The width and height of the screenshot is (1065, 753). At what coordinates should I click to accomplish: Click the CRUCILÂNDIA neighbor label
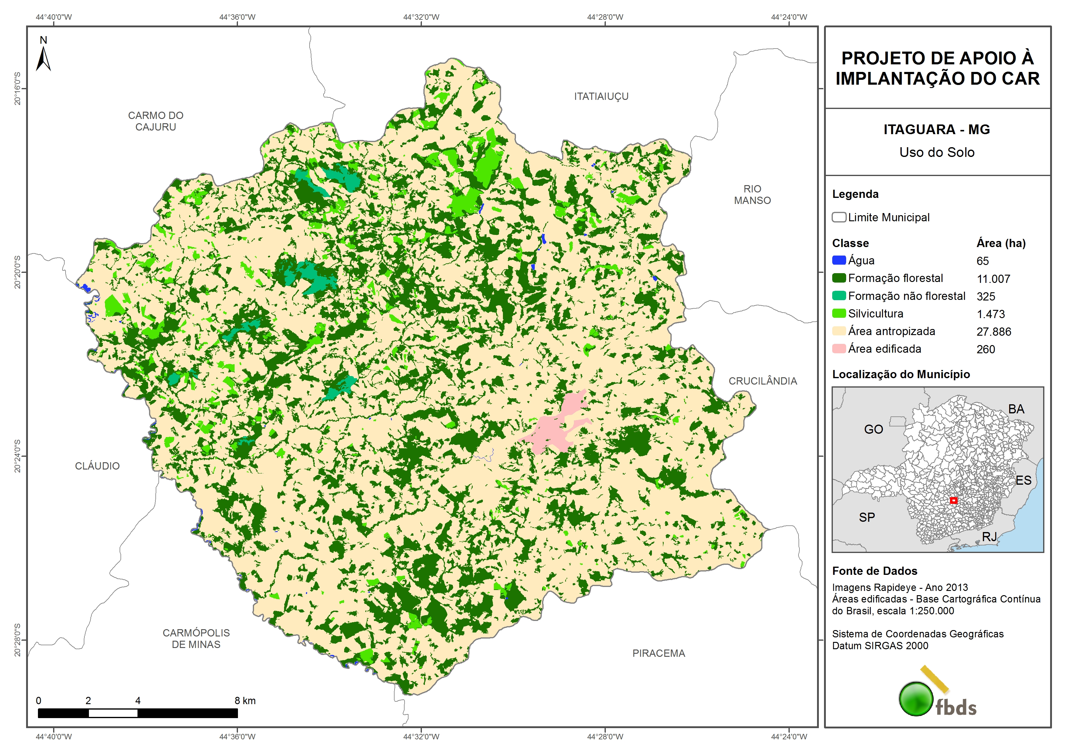tap(763, 381)
